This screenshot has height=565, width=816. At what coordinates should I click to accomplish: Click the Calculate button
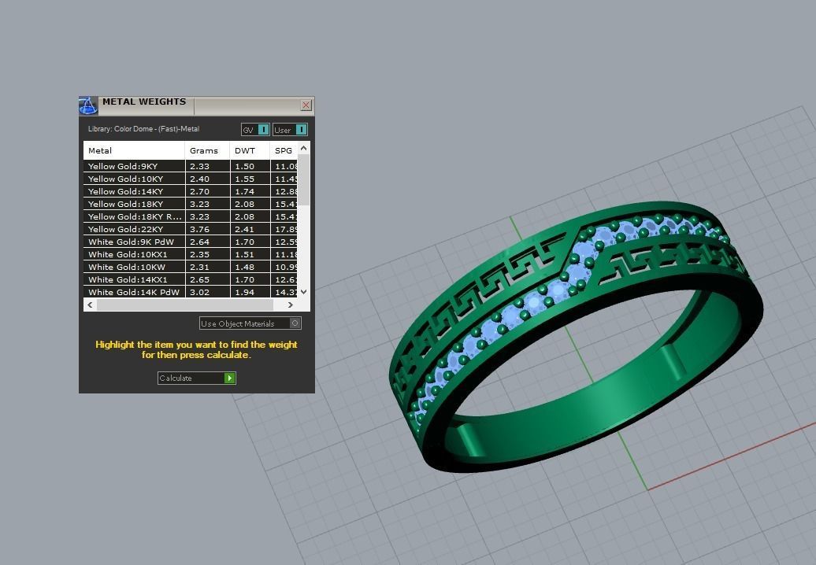click(197, 378)
